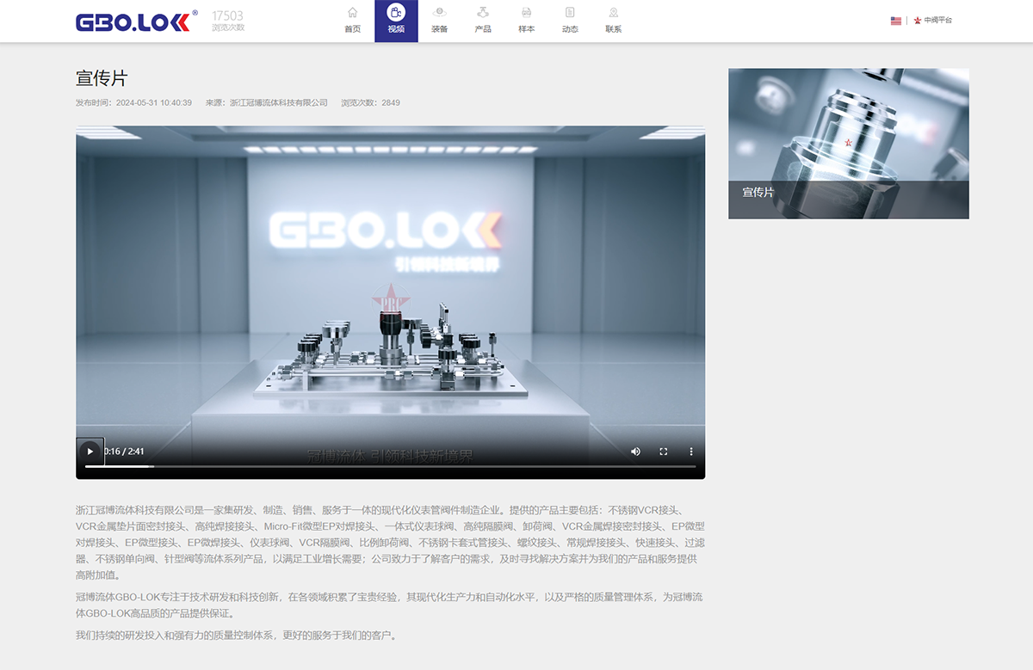Click the 宣传片 caption on sidebar thumbnail

[x=758, y=193]
